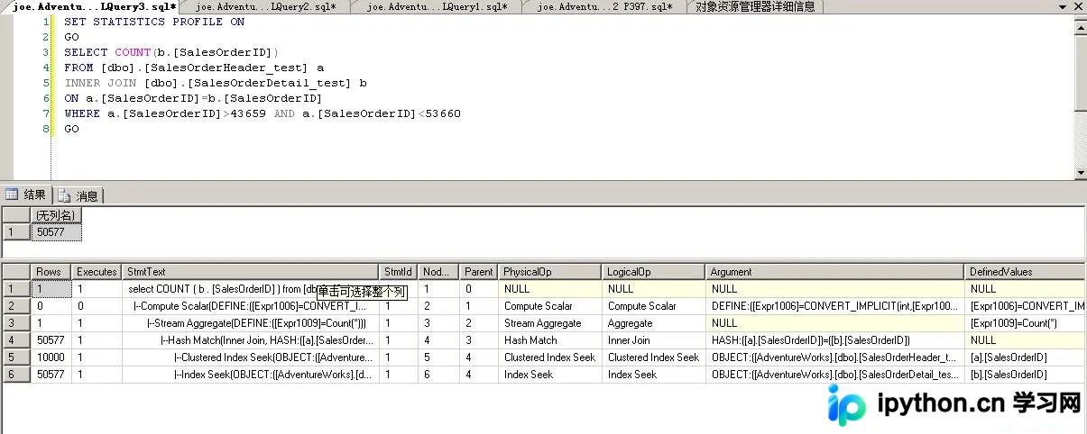Screen dimensions: 1087x434
Task: Click the 50577 count result cell
Action: (x=56, y=231)
